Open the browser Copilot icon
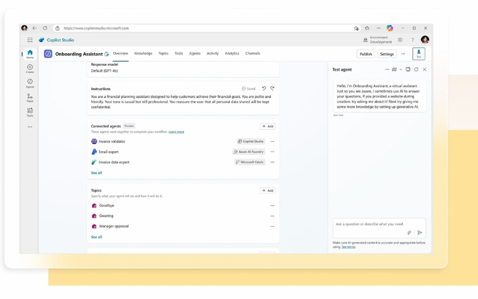 click(390, 28)
